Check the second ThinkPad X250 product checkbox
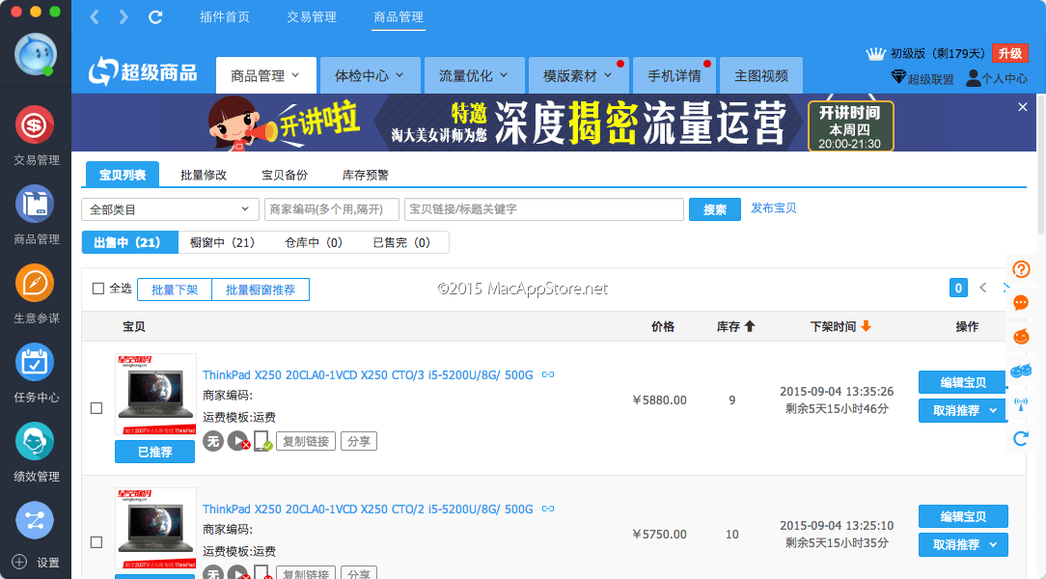This screenshot has height=579, width=1046. click(x=96, y=542)
